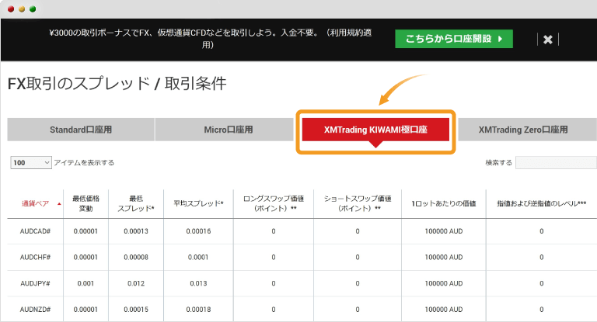Click the red macOS close window button
The height and width of the screenshot is (322, 597).
tap(11, 9)
